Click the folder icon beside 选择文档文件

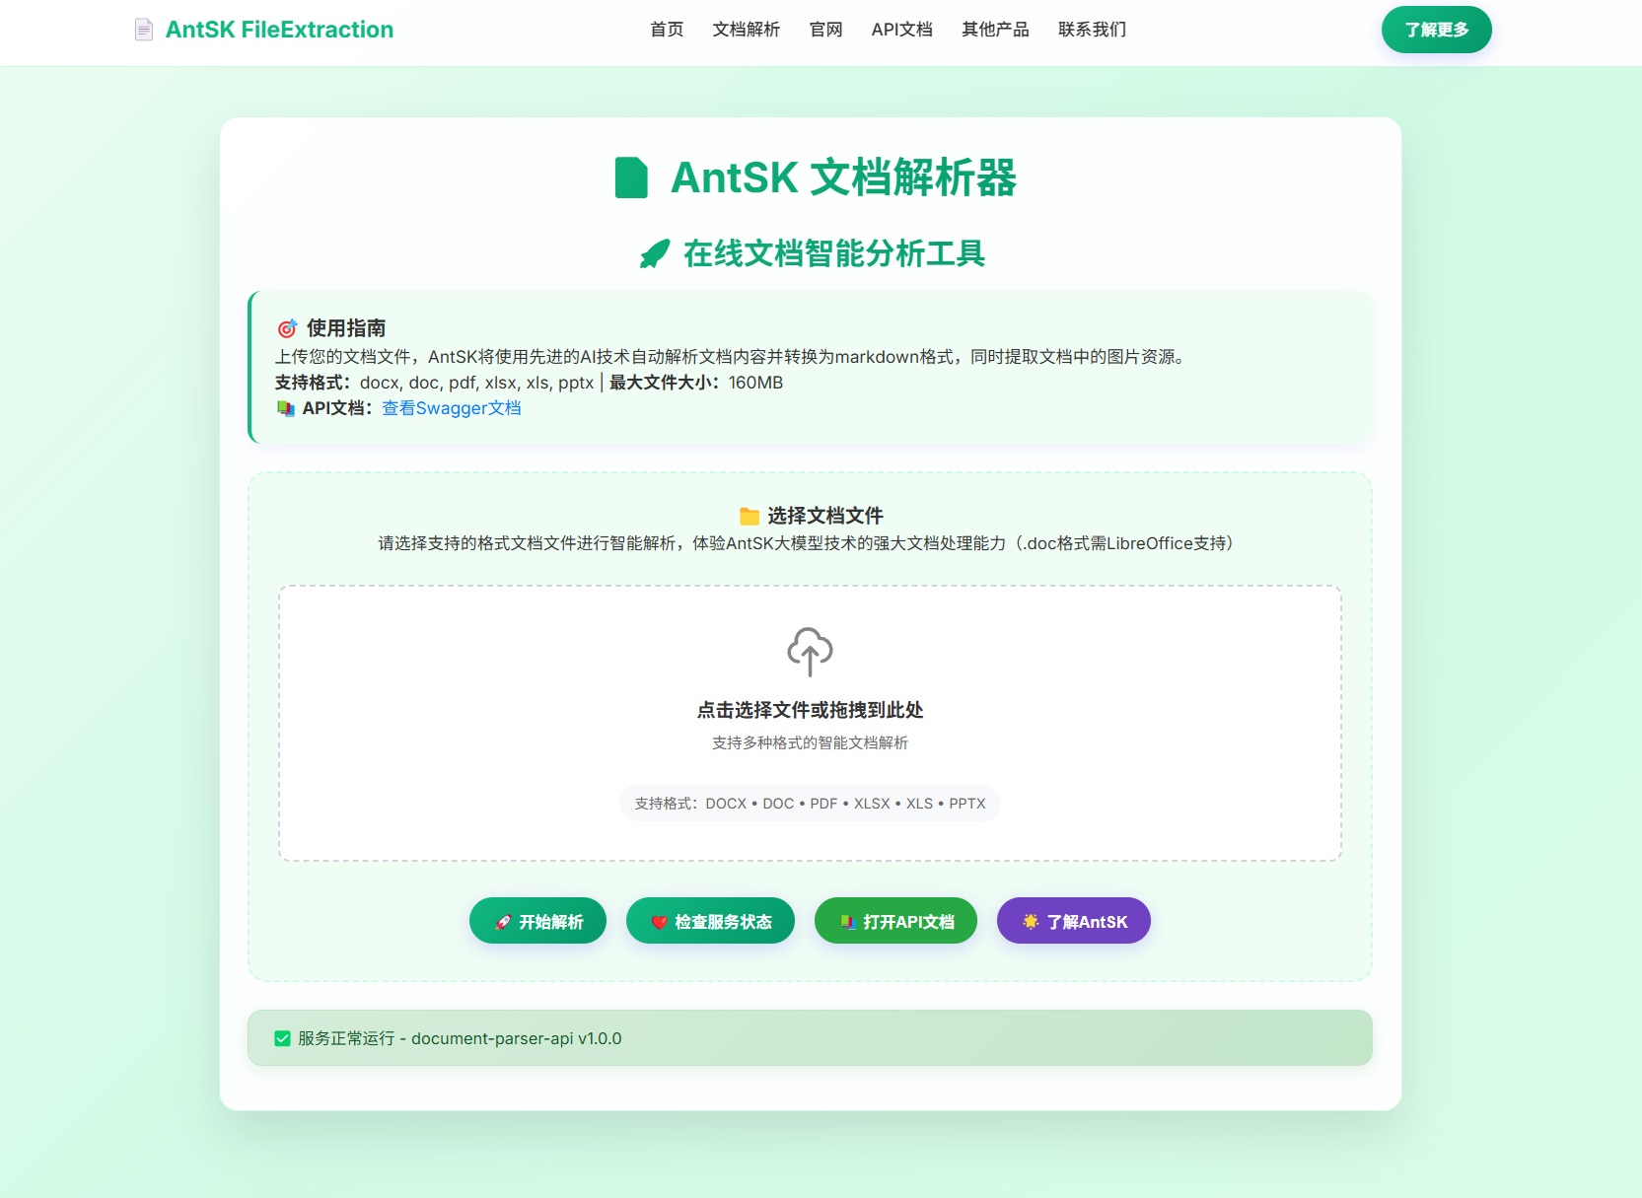[x=748, y=515]
